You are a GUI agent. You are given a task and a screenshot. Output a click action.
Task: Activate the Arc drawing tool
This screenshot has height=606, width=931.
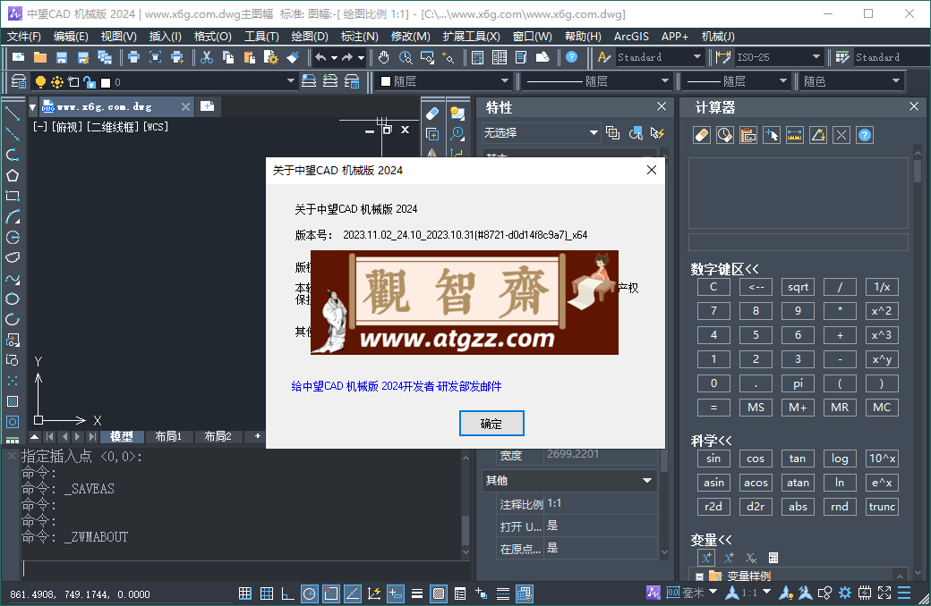pos(12,216)
